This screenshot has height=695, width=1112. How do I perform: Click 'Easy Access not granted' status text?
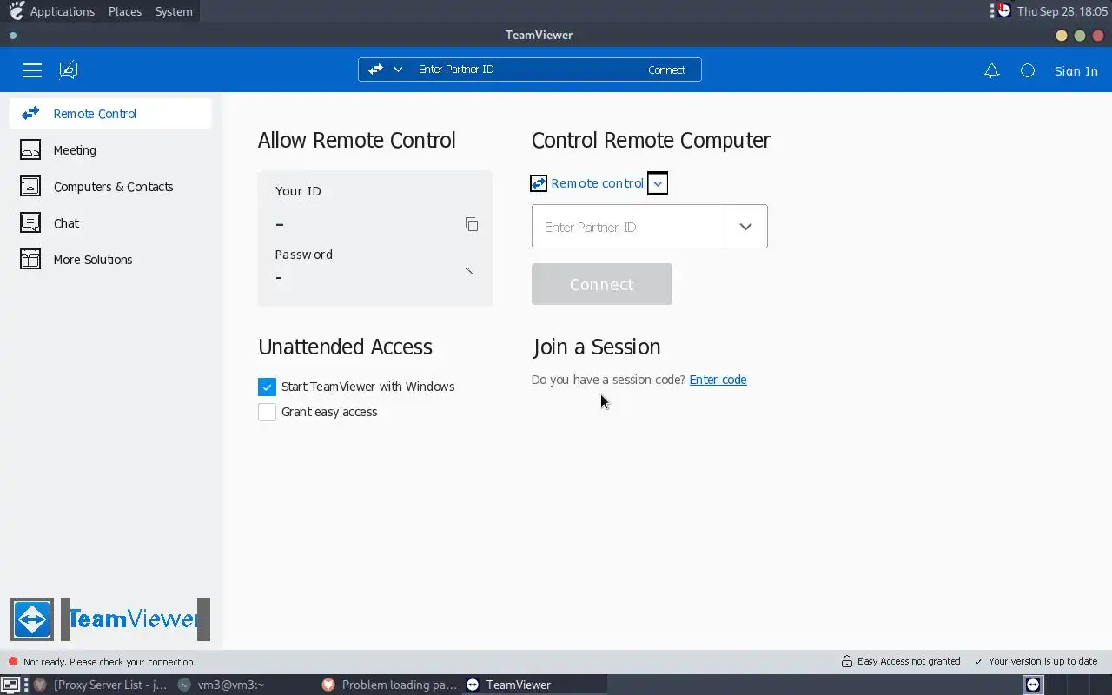pyautogui.click(x=909, y=661)
